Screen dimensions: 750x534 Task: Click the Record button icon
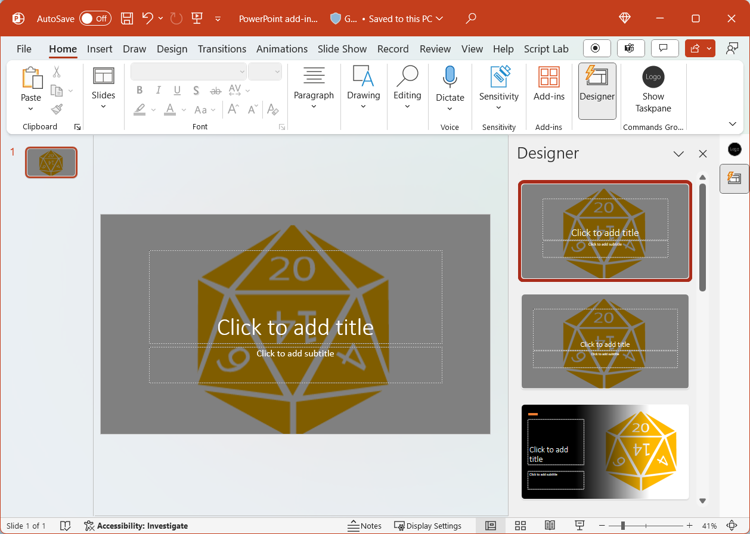click(596, 48)
